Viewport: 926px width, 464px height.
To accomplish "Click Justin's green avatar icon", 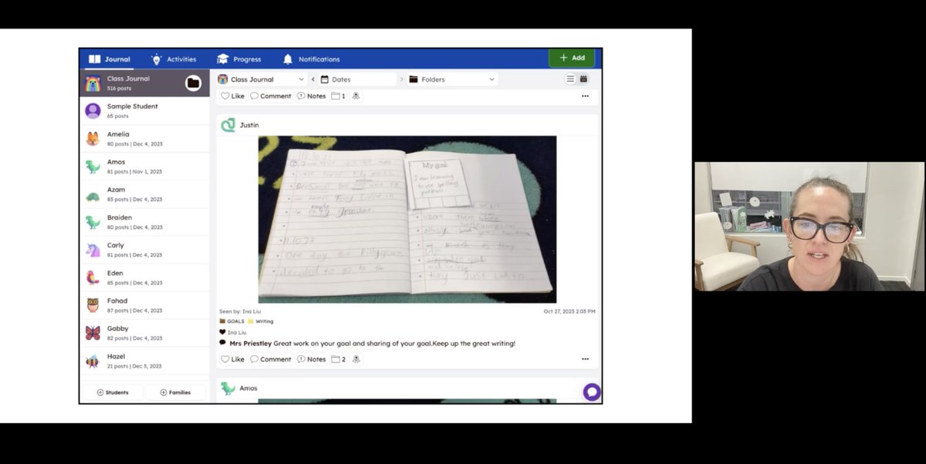I will [228, 125].
